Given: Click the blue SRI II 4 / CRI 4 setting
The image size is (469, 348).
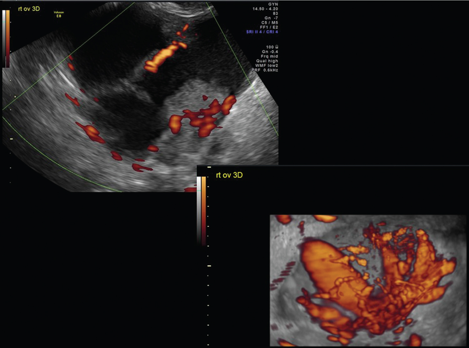Looking at the screenshot, I should coord(262,32).
